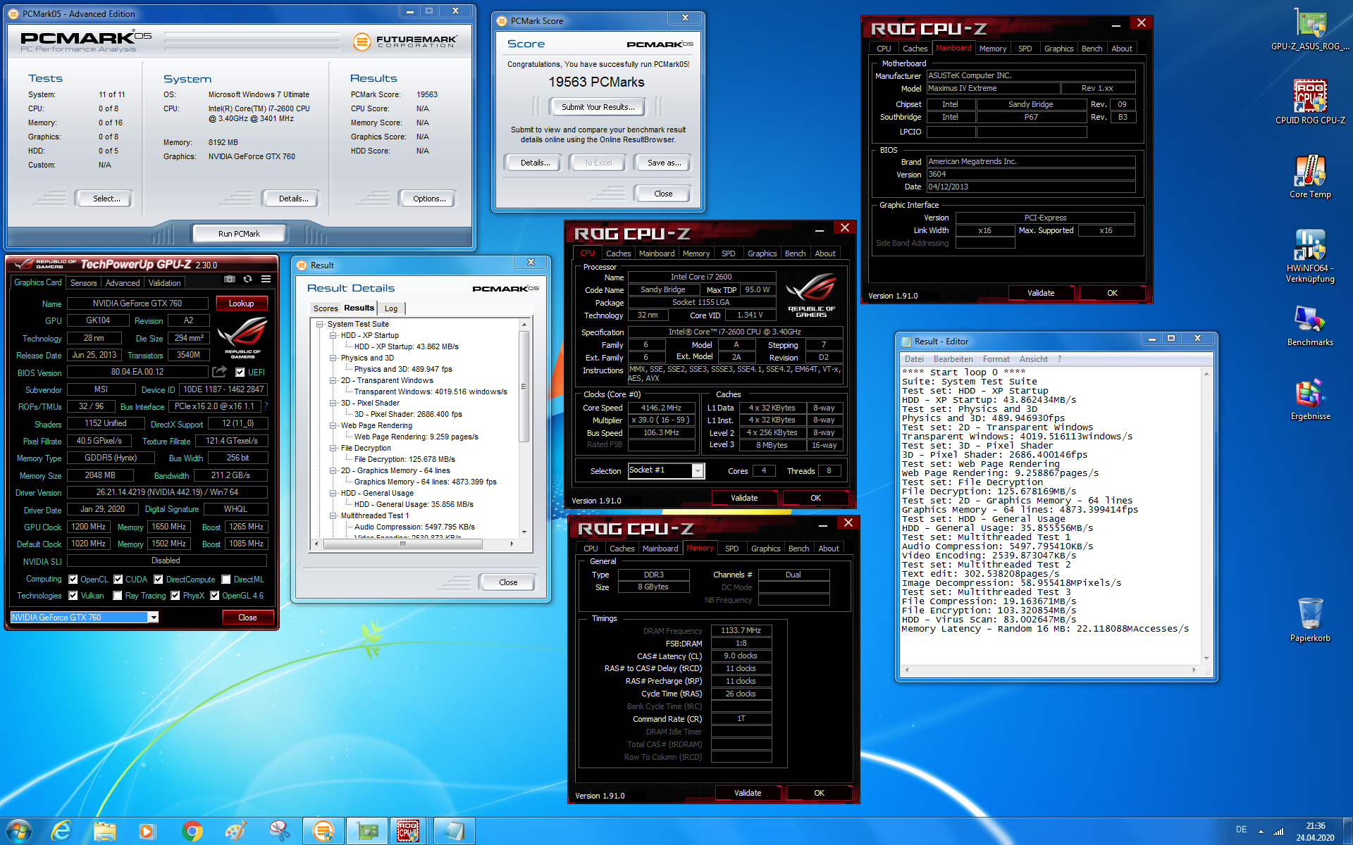Click DE language indicator in tray
The width and height of the screenshot is (1353, 845).
point(1241,830)
